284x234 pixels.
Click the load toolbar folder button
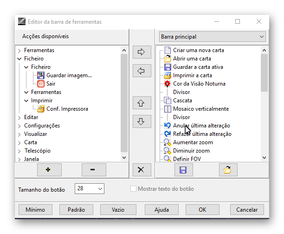point(228,170)
